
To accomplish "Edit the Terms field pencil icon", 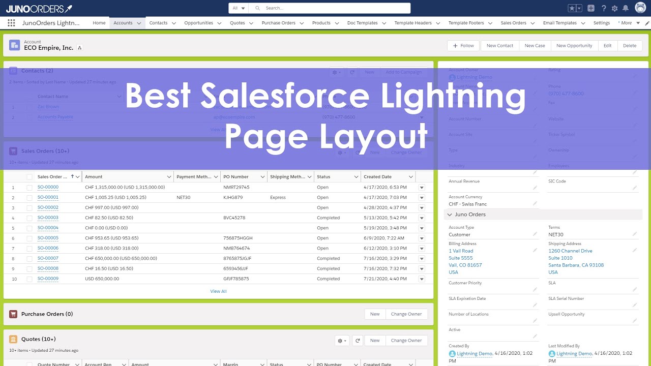I will 634,234.
